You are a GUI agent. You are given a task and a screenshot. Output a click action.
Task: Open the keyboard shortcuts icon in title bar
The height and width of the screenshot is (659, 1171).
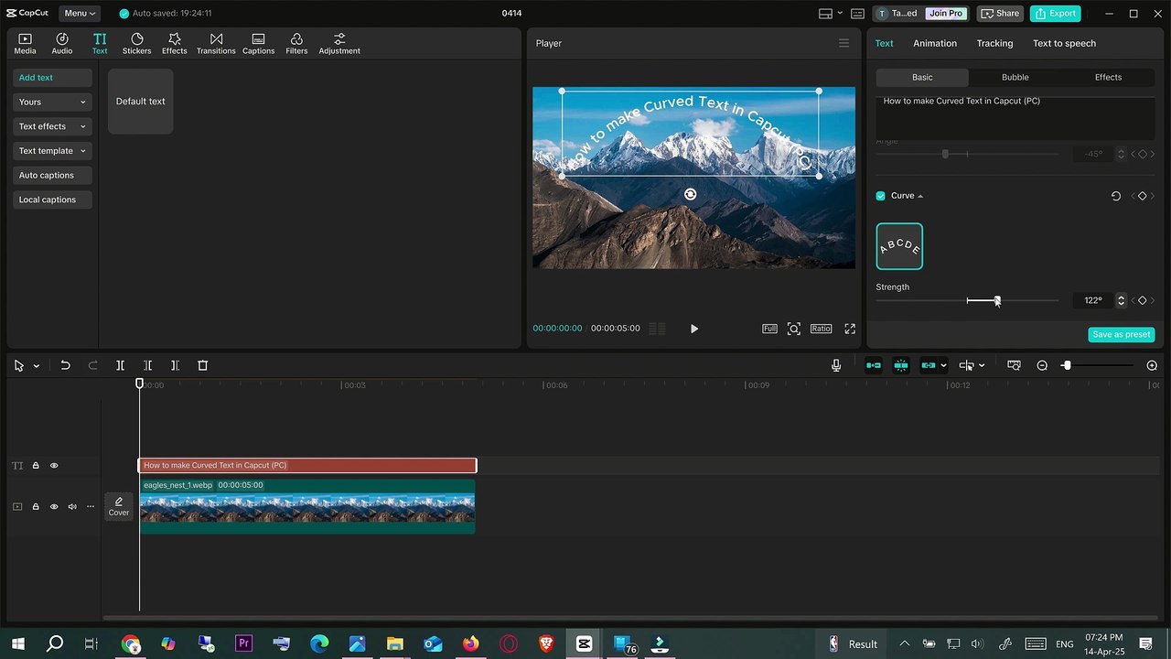click(857, 14)
